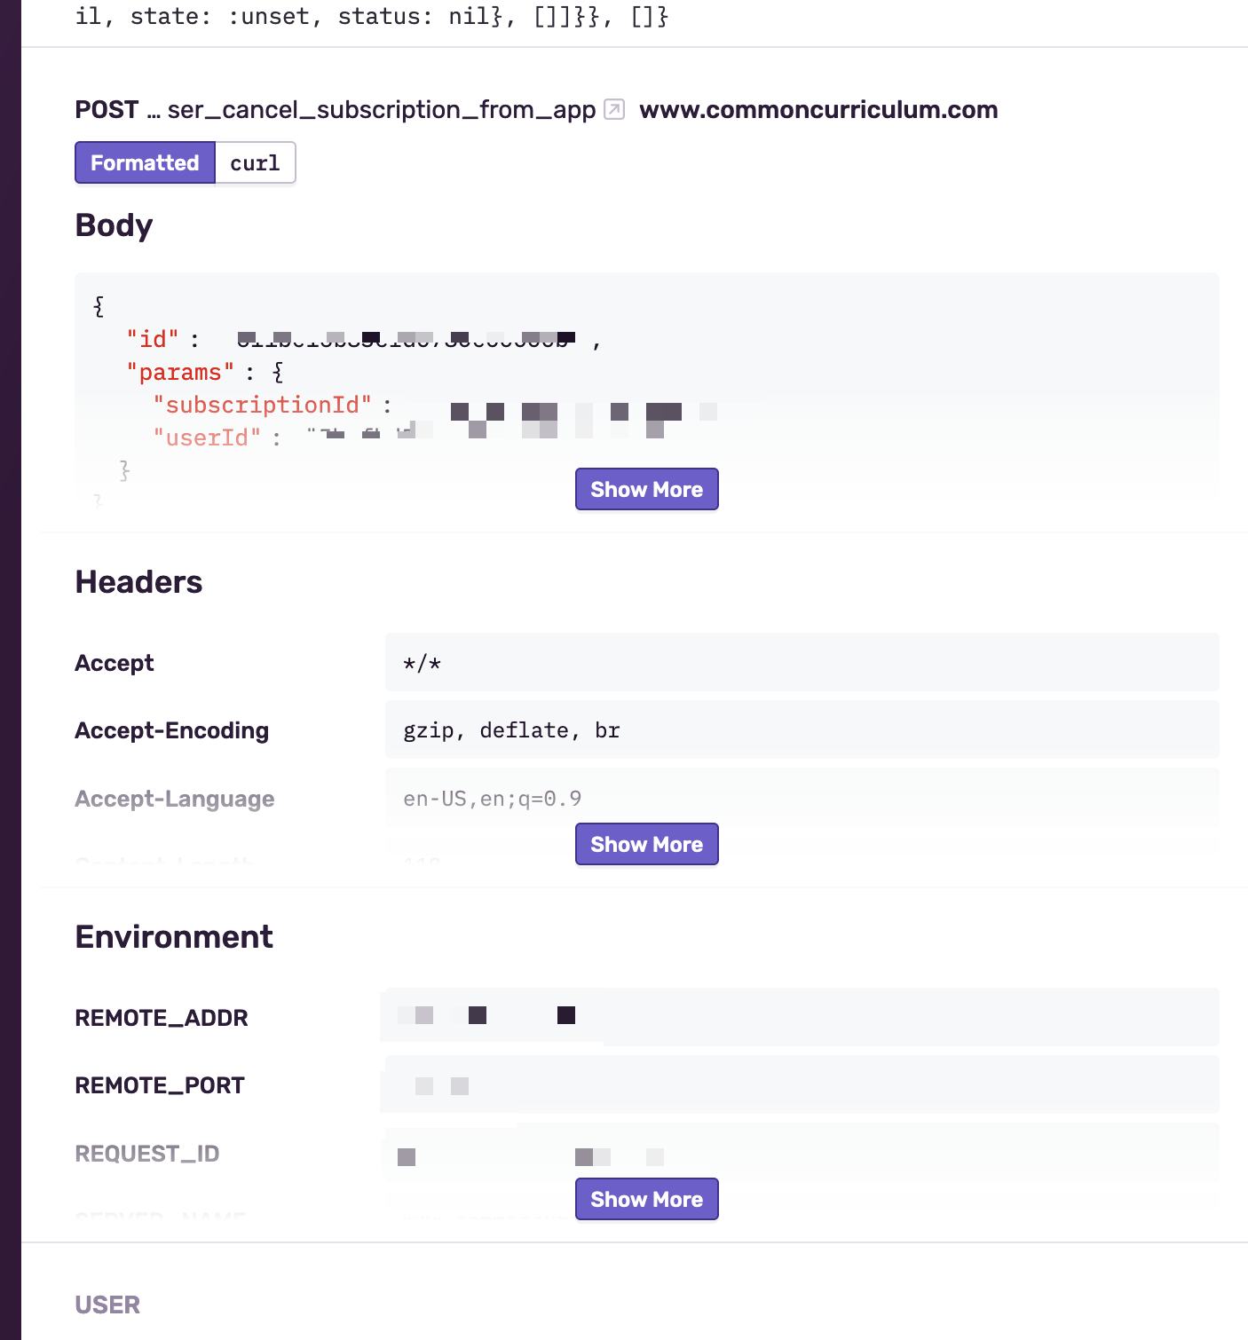Select the Formatted body view
The height and width of the screenshot is (1340, 1248).
pos(144,162)
